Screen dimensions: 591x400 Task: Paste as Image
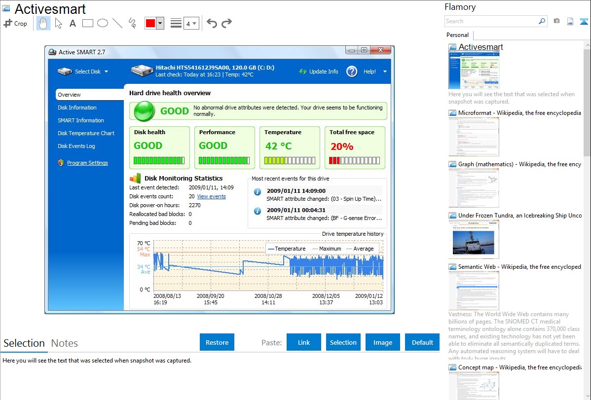(383, 342)
